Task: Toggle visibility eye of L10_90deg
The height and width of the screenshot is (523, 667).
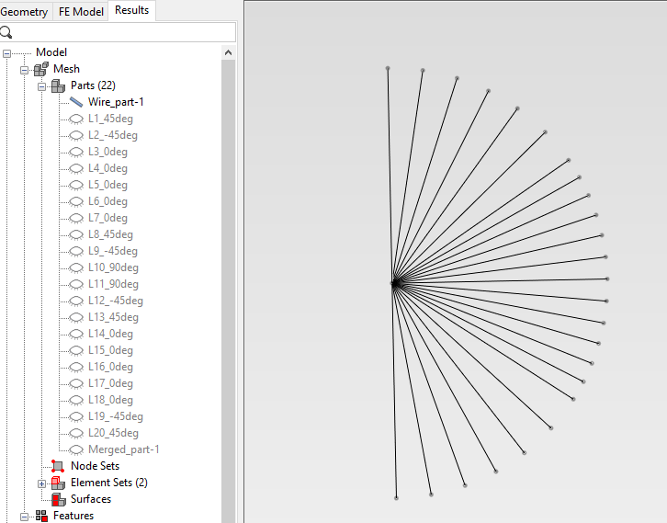Action: (76, 267)
